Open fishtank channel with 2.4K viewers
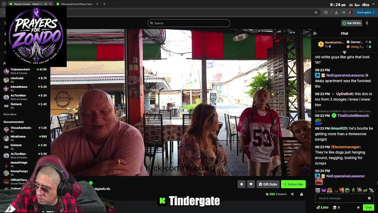Screen dimensions: 378x213 coord(25,106)
